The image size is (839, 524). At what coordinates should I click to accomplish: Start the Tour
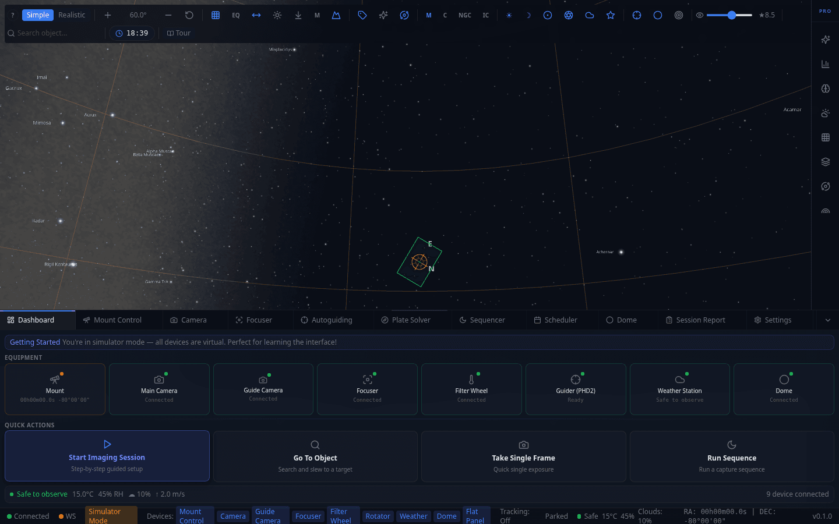coord(179,33)
